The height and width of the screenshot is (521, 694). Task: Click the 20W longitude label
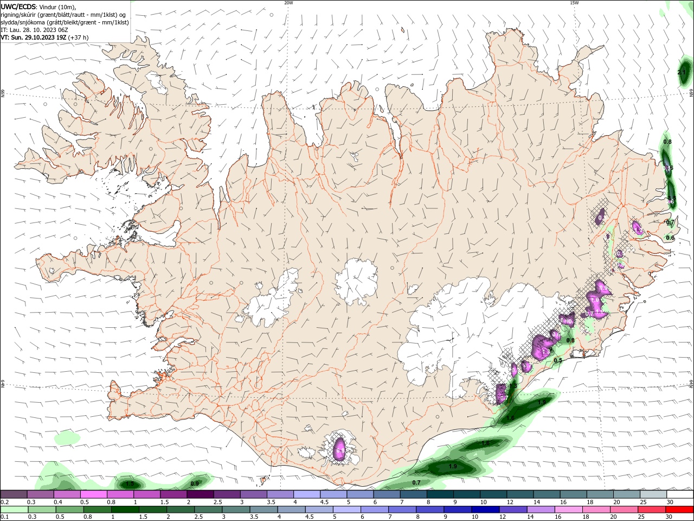pyautogui.click(x=288, y=3)
